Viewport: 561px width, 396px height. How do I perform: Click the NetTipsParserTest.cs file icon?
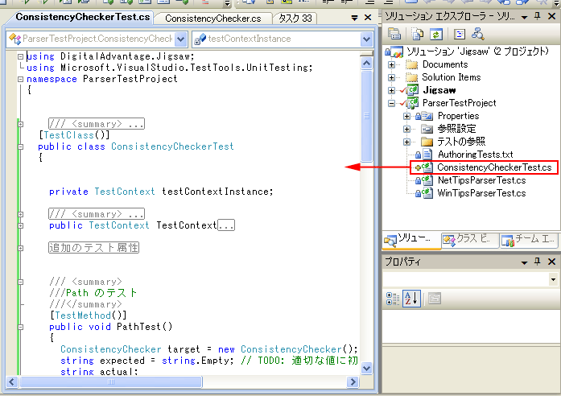click(x=427, y=180)
